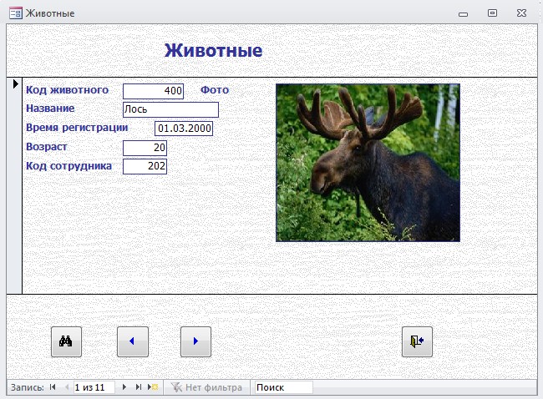
Task: Go to previous record in navigation bar
Action: (67, 386)
